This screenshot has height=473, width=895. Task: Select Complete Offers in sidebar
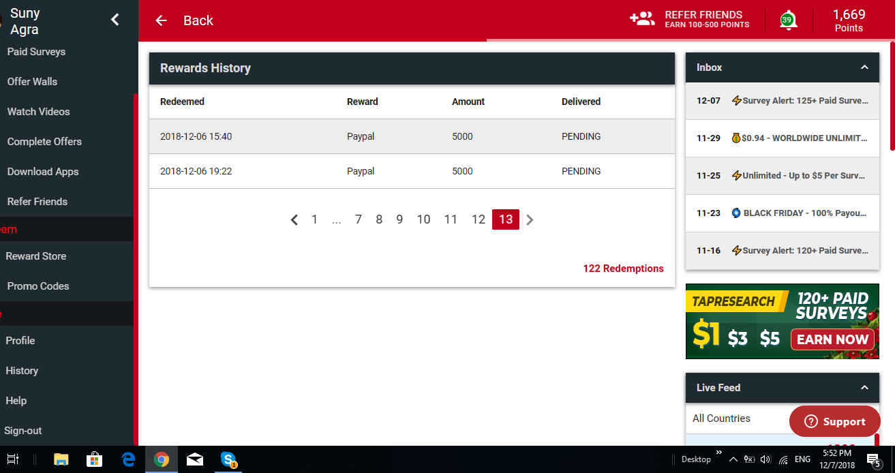pyautogui.click(x=44, y=142)
